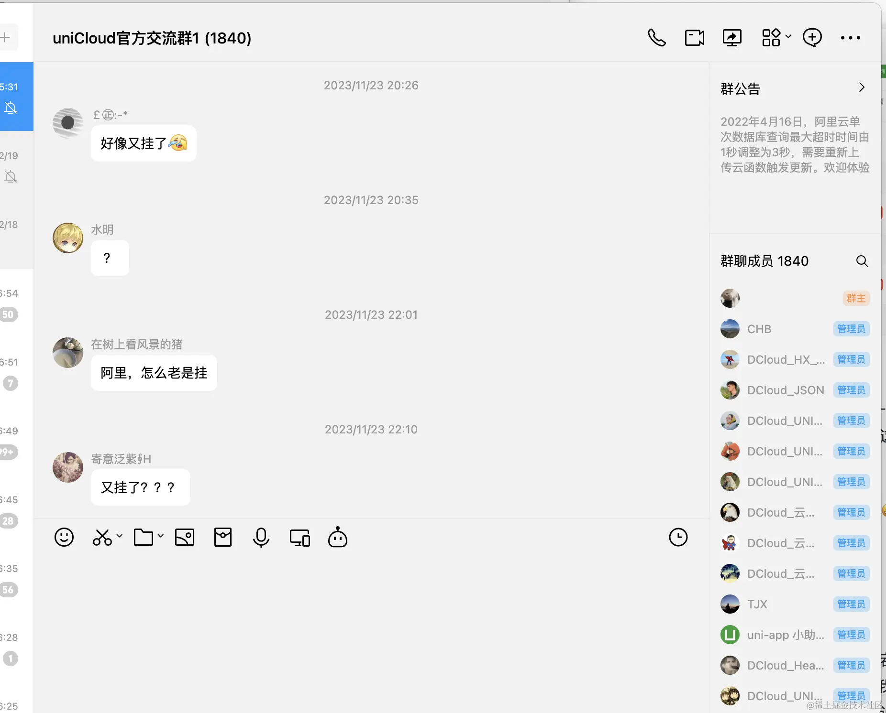Start a voice call
This screenshot has height=713, width=886.
click(656, 37)
